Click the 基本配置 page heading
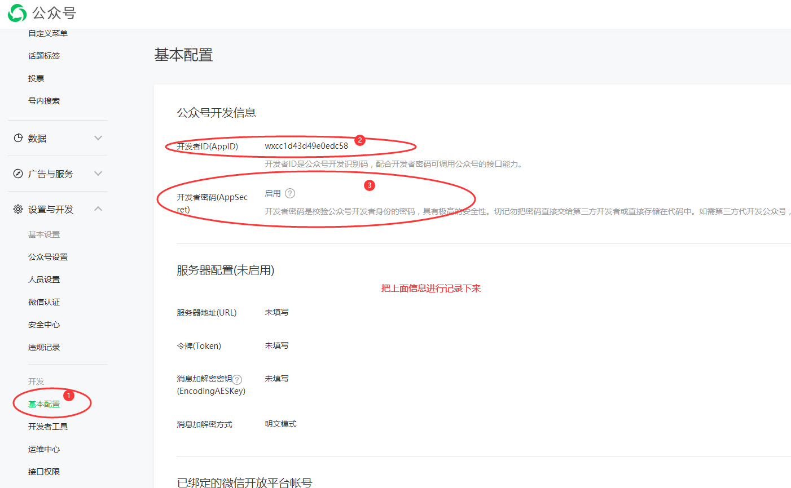 184,55
